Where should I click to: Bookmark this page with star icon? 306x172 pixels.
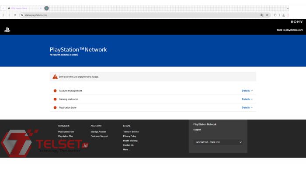267,15
